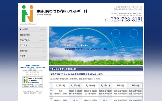The image size is (162, 101).
Task: Click the Tel 022-728-8181 phone number
Action: click(x=124, y=20)
